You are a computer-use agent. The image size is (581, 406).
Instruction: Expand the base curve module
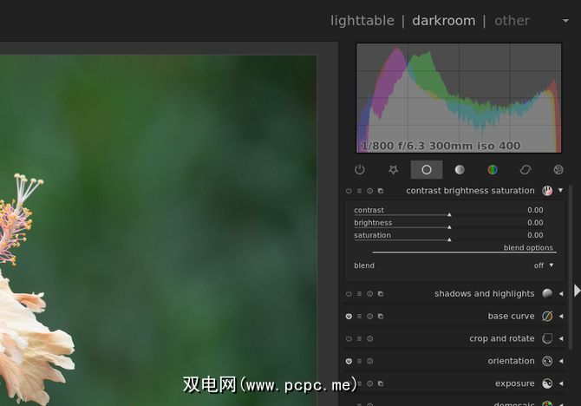(x=561, y=317)
